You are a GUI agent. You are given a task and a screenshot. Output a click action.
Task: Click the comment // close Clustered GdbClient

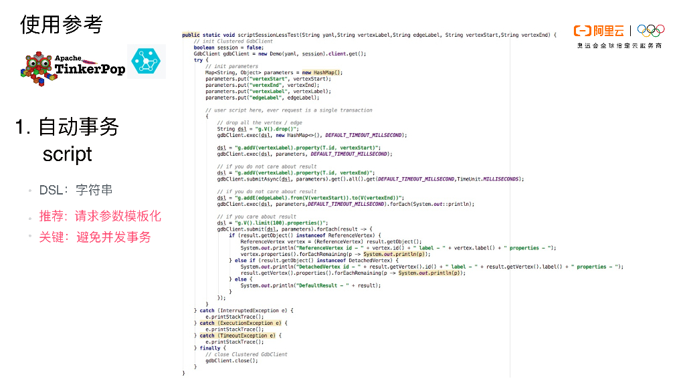(x=246, y=354)
